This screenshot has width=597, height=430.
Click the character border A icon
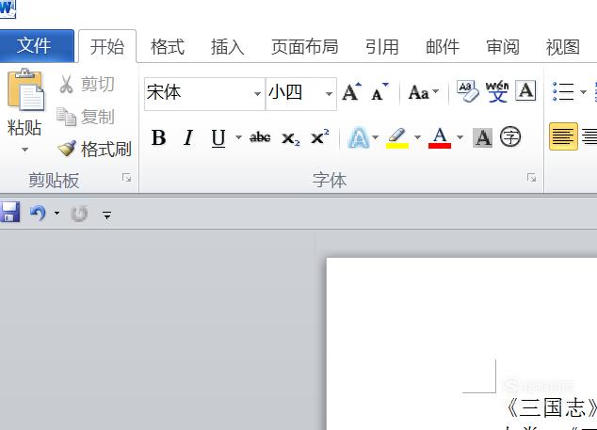[x=525, y=90]
